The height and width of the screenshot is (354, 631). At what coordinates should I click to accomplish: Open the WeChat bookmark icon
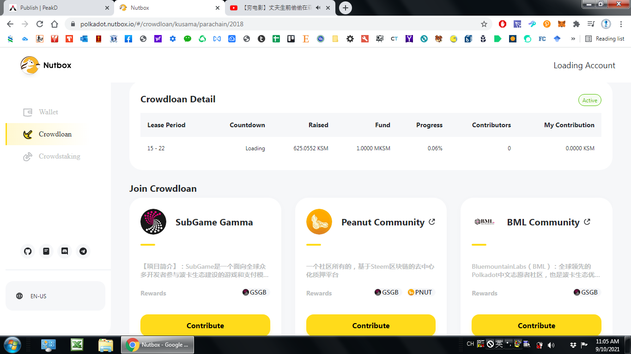click(188, 39)
